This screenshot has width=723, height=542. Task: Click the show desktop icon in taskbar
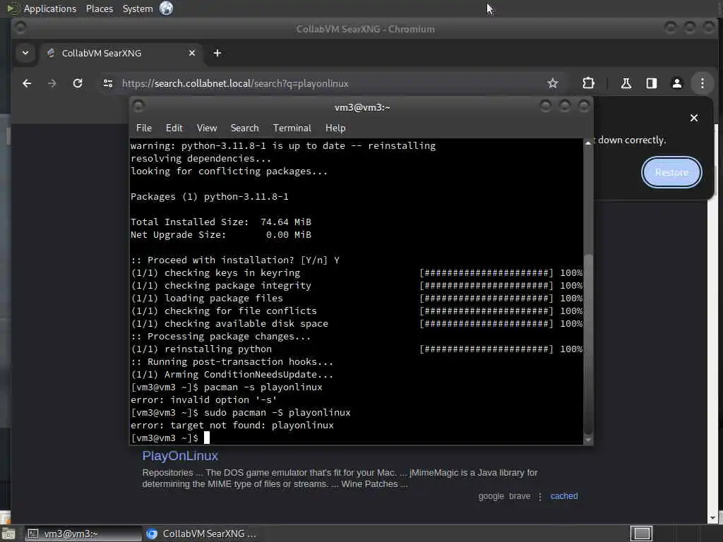click(8, 534)
